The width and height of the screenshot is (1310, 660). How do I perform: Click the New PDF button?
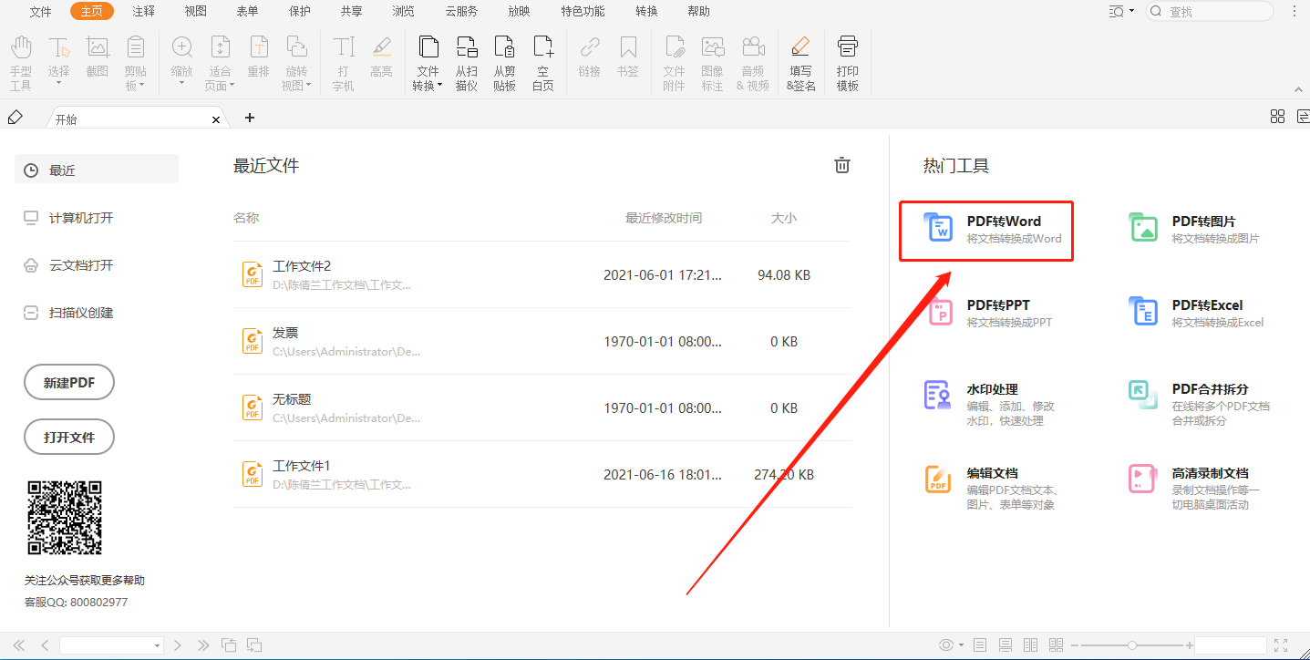[x=69, y=383]
